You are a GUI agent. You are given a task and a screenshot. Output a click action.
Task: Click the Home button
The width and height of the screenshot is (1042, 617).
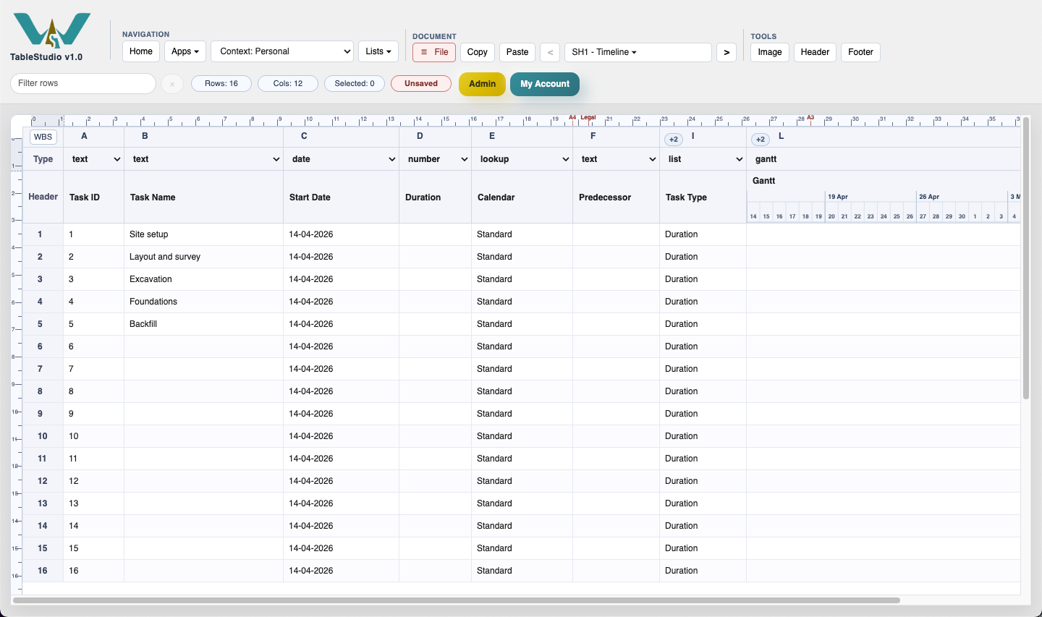(x=141, y=51)
